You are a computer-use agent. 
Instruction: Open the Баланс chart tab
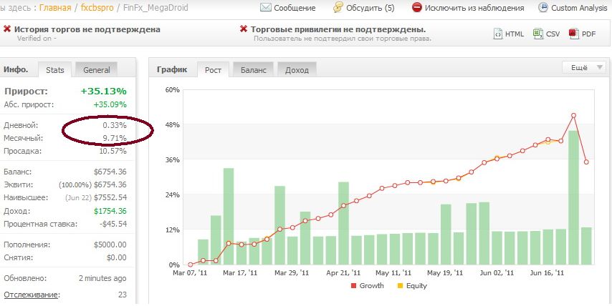tap(253, 70)
